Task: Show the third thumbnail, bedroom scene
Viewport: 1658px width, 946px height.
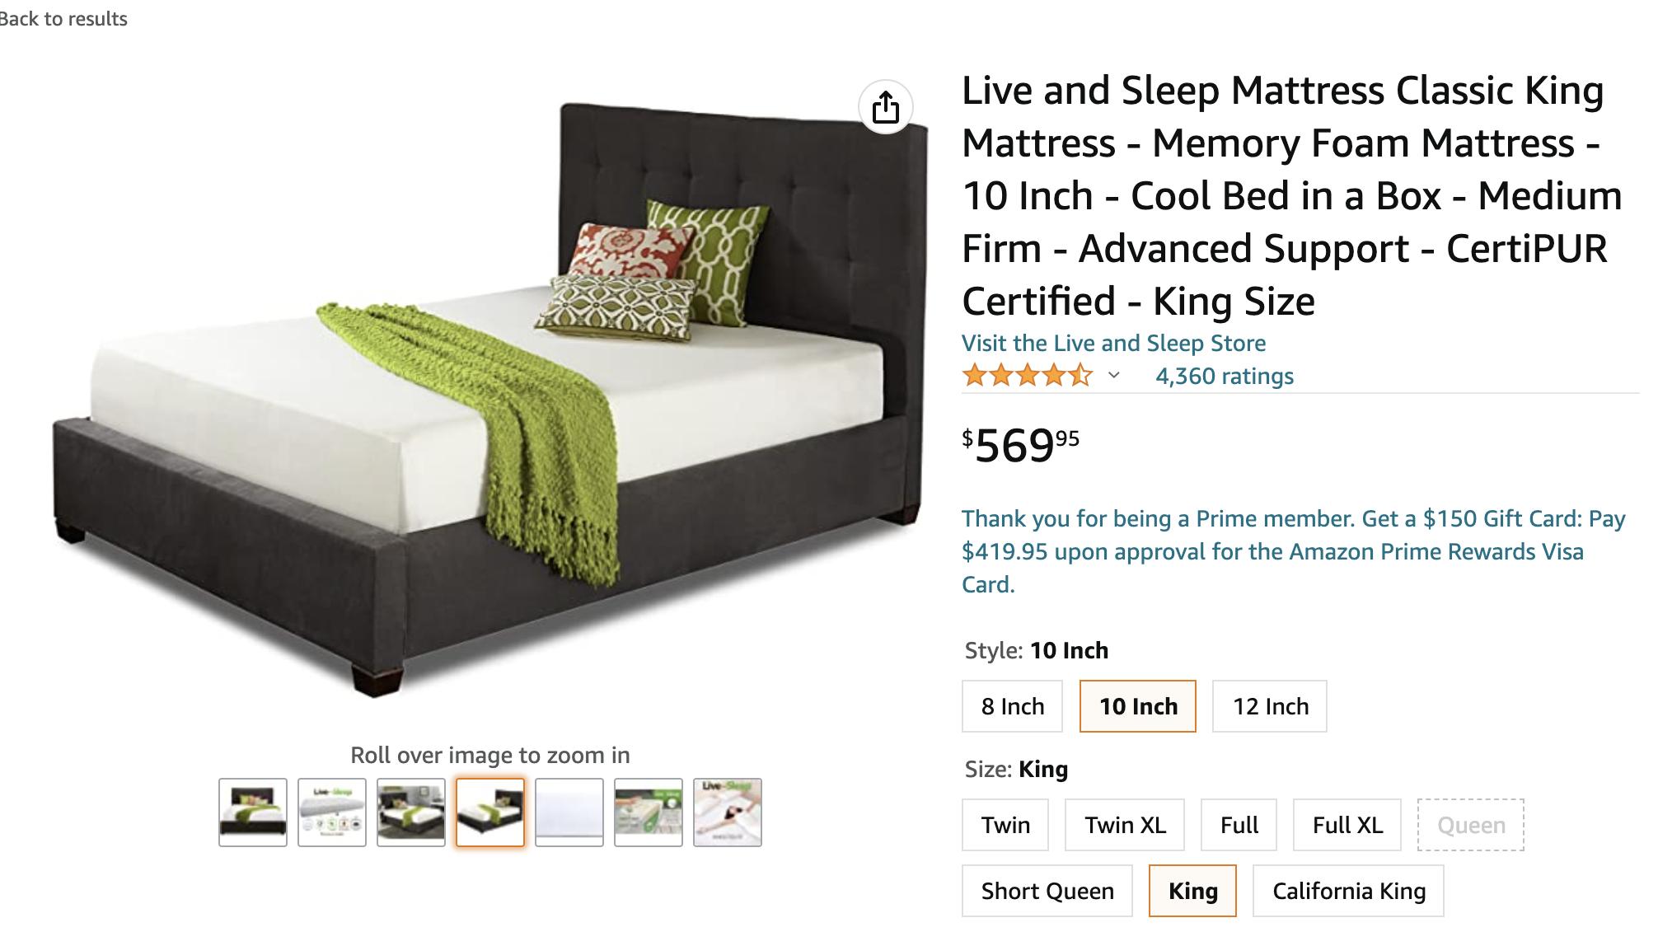Action: [x=411, y=813]
